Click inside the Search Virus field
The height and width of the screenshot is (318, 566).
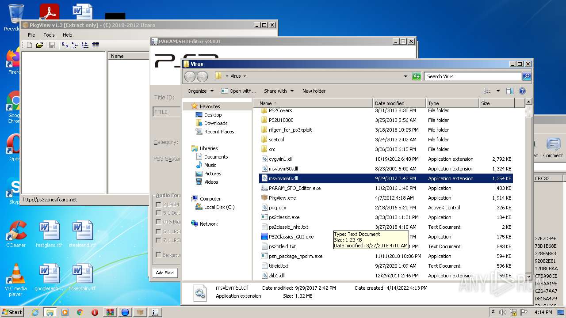coord(473,76)
